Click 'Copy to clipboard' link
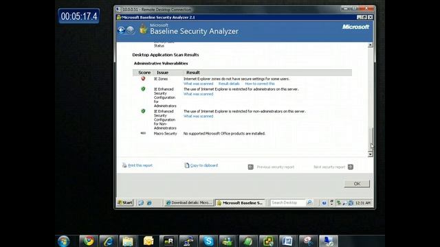The width and height of the screenshot is (440, 247). 204,165
